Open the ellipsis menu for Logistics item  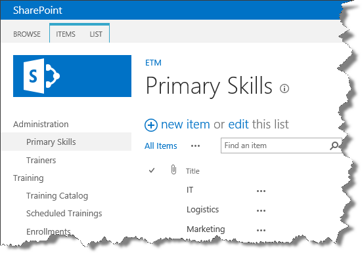click(261, 210)
